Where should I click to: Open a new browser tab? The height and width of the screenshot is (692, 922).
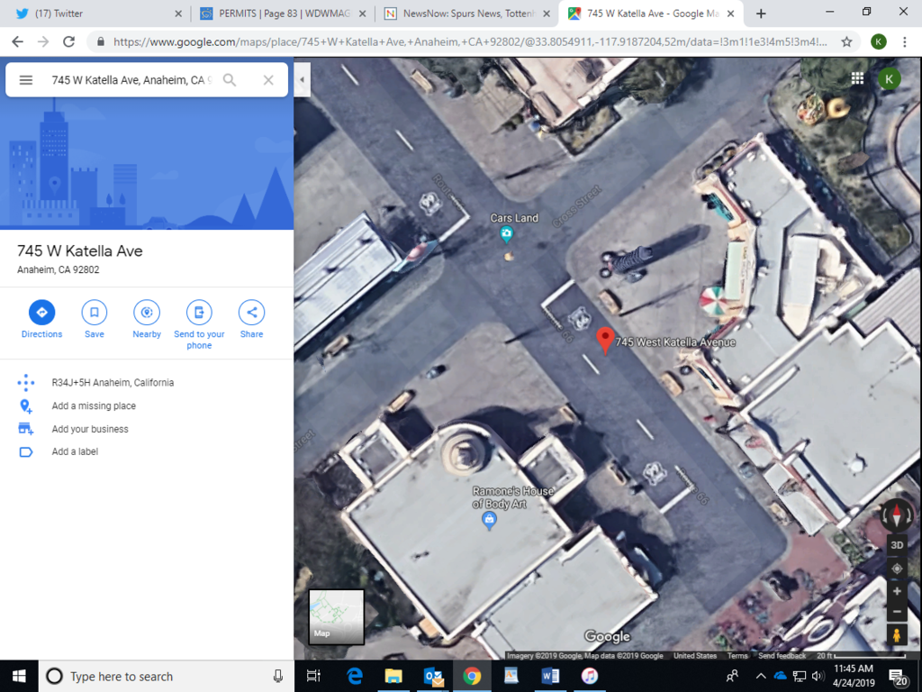click(x=761, y=14)
